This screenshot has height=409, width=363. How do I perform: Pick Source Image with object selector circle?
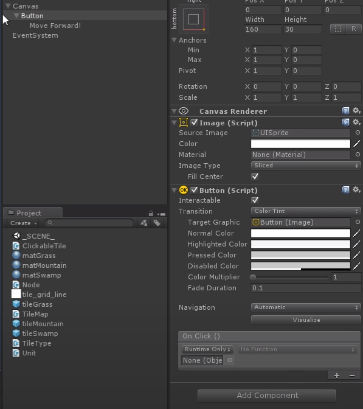coord(358,133)
